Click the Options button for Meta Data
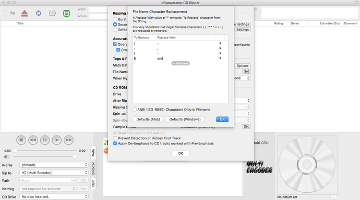 (243, 65)
